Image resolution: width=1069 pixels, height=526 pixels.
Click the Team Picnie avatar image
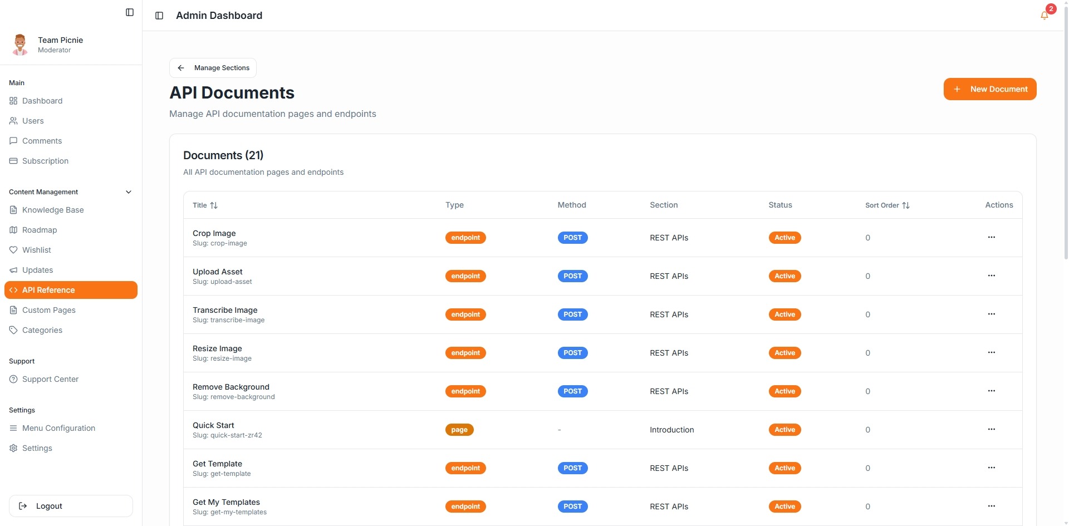(x=20, y=45)
